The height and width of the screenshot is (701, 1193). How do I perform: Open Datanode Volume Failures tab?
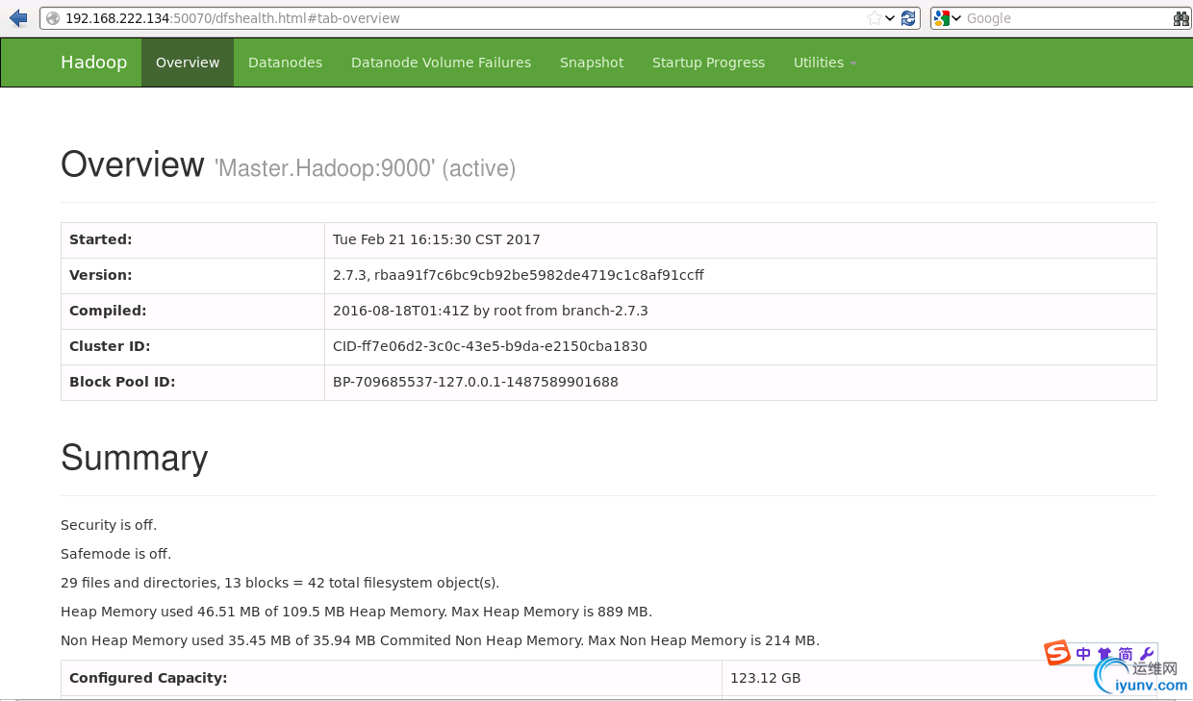(441, 63)
